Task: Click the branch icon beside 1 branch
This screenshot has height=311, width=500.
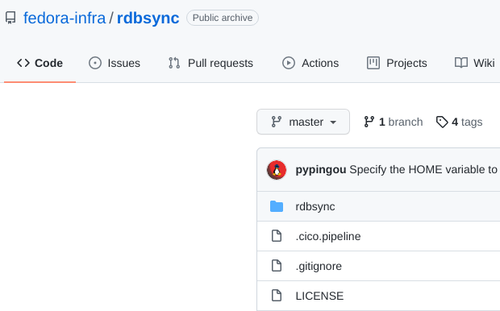Action: click(x=369, y=122)
